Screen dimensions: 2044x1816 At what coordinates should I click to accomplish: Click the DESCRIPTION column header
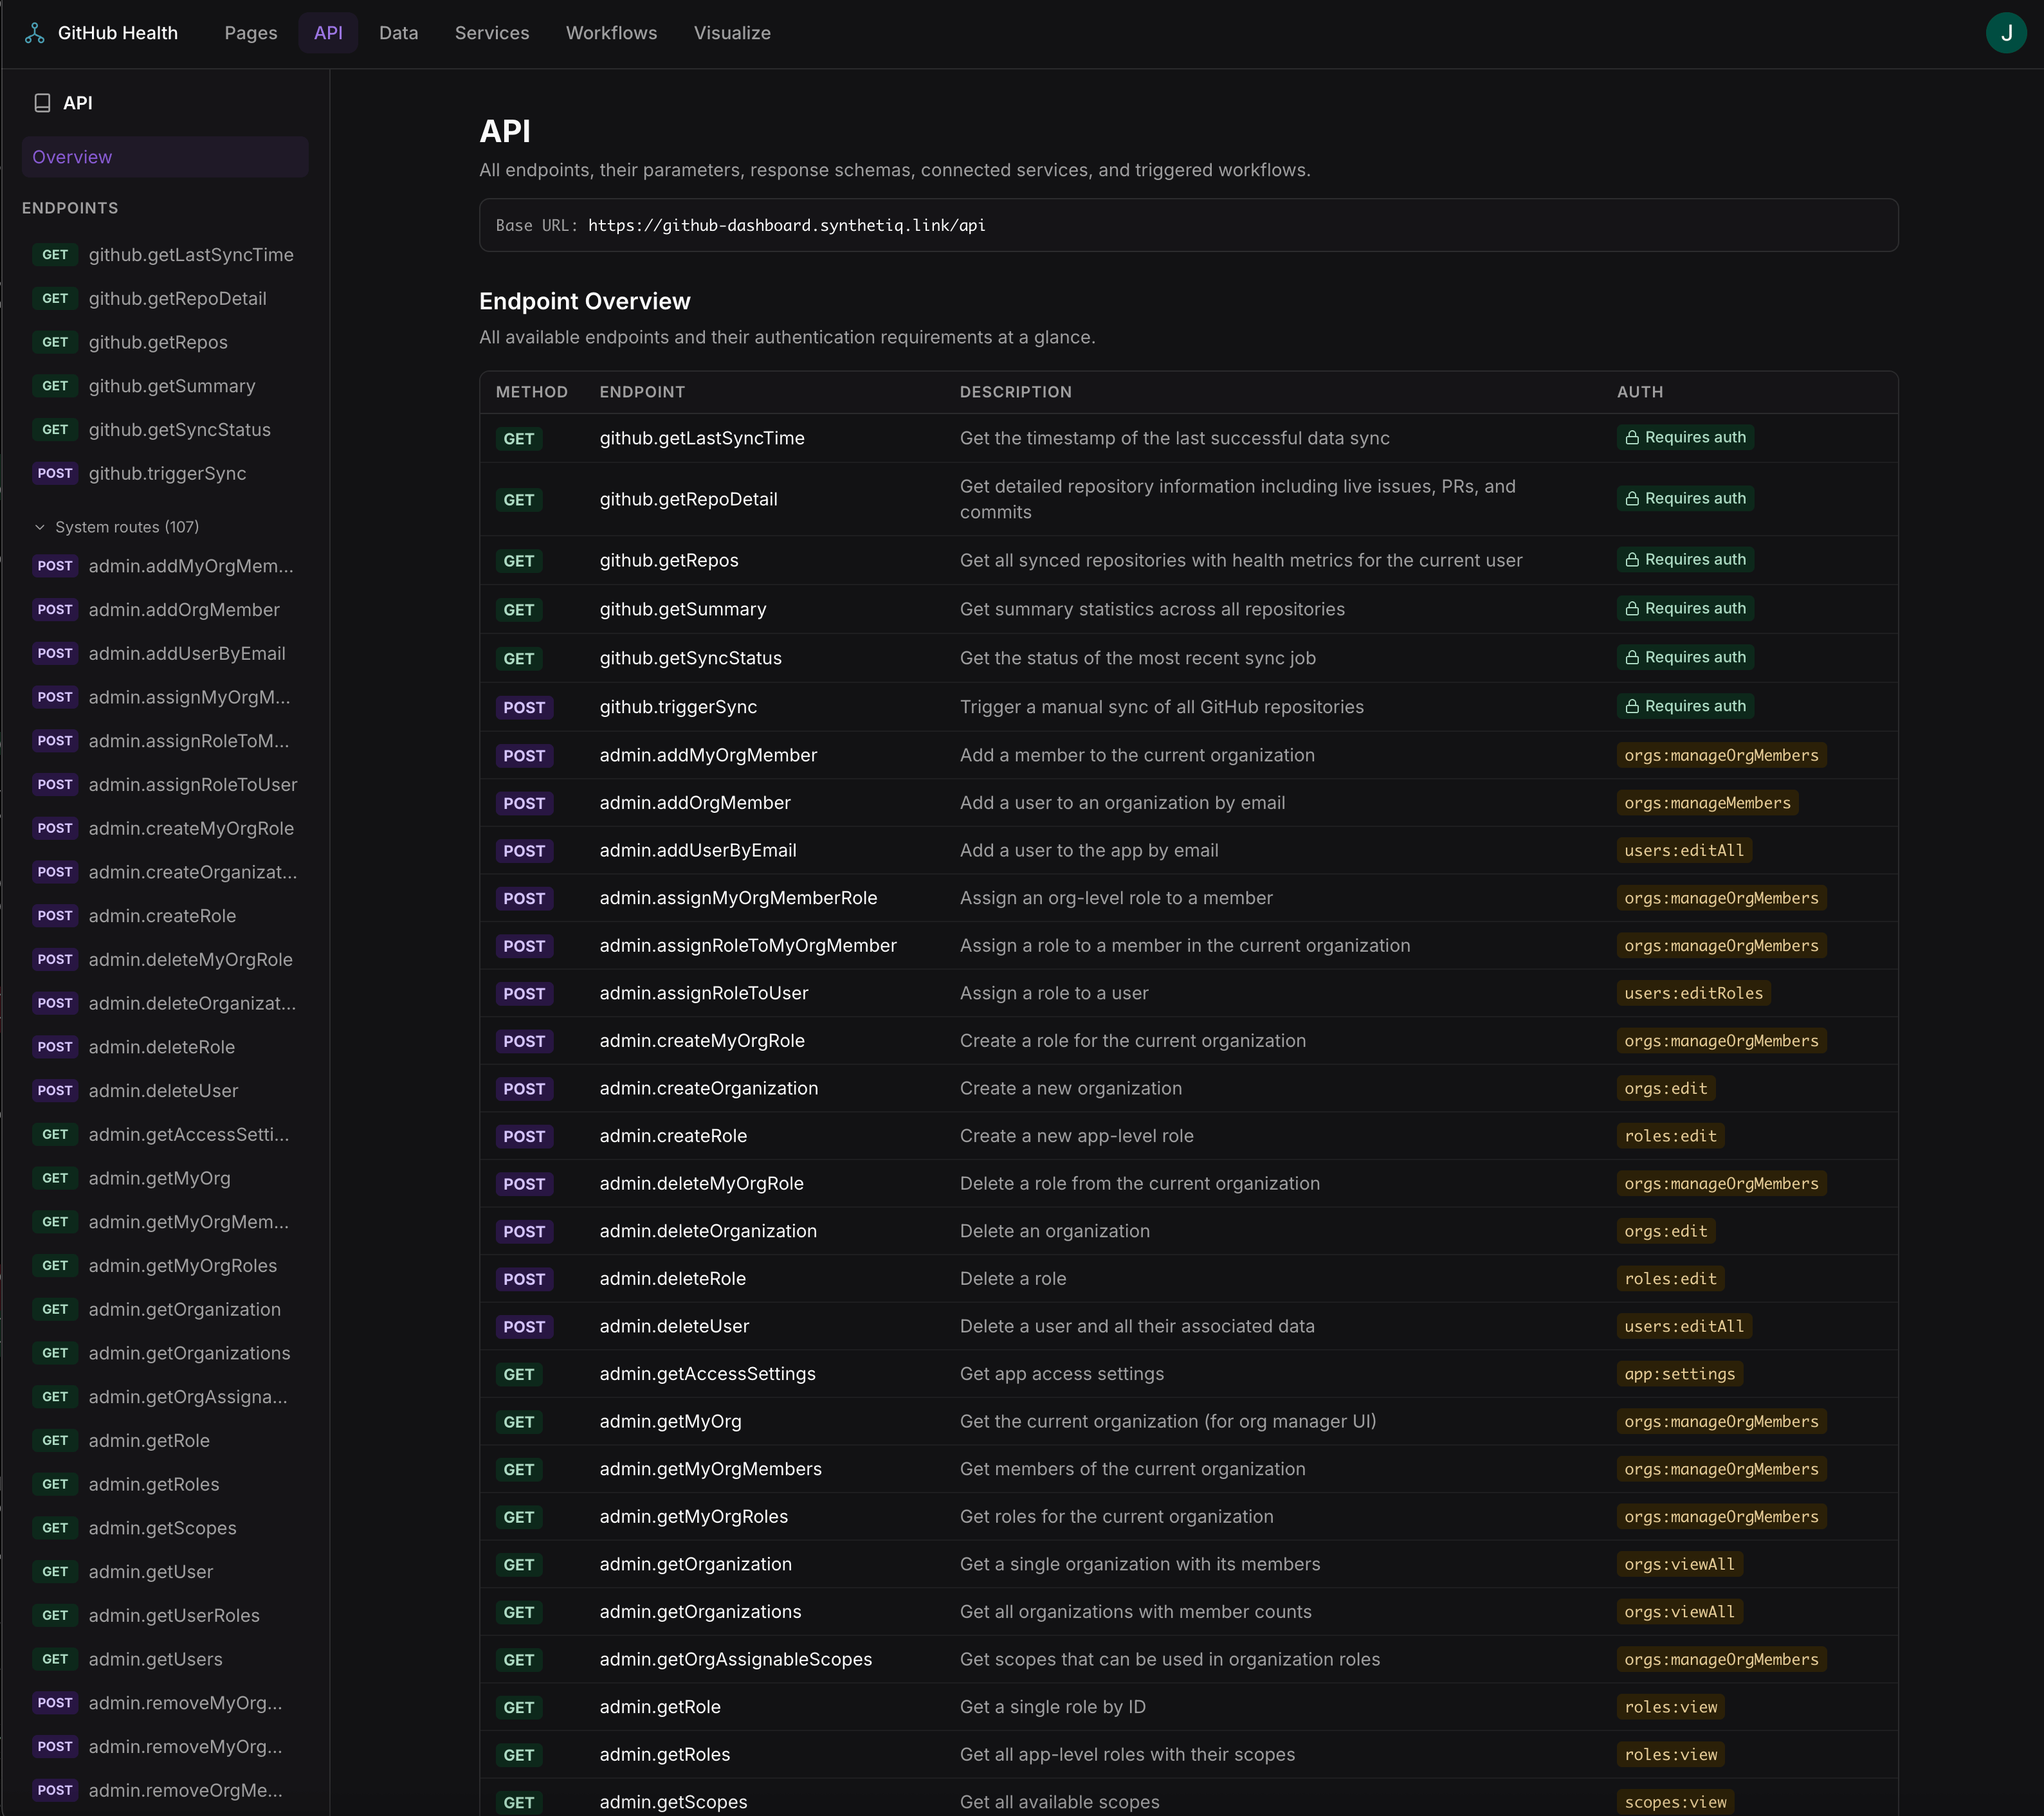(x=1015, y=392)
